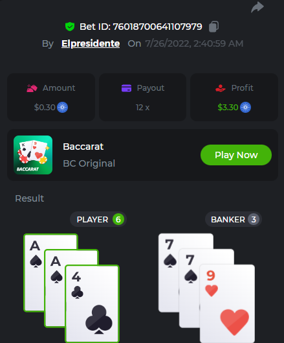Click the Amount cash icon
The height and width of the screenshot is (343, 284).
[x=32, y=88]
